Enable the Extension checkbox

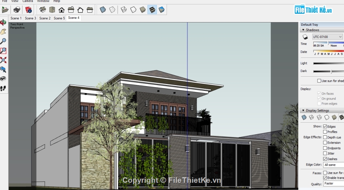[325, 143]
